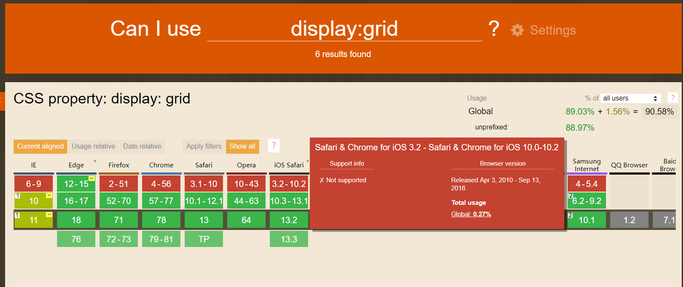Select Safari 3.1-10 cell
The image size is (683, 287).
point(204,184)
